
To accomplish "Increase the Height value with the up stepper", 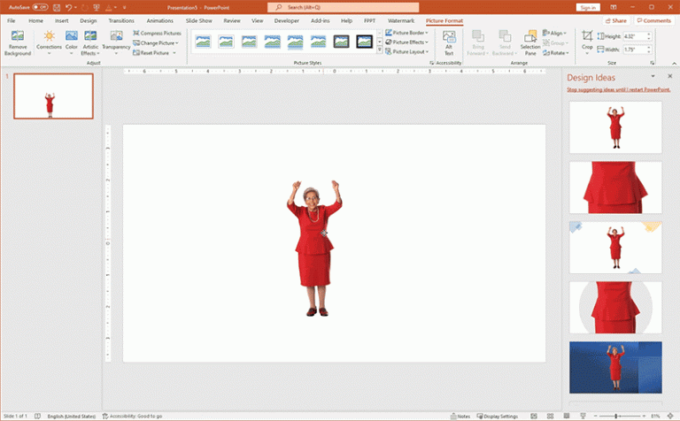I will pyautogui.click(x=649, y=34).
